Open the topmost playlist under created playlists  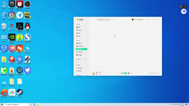pos(77,62)
